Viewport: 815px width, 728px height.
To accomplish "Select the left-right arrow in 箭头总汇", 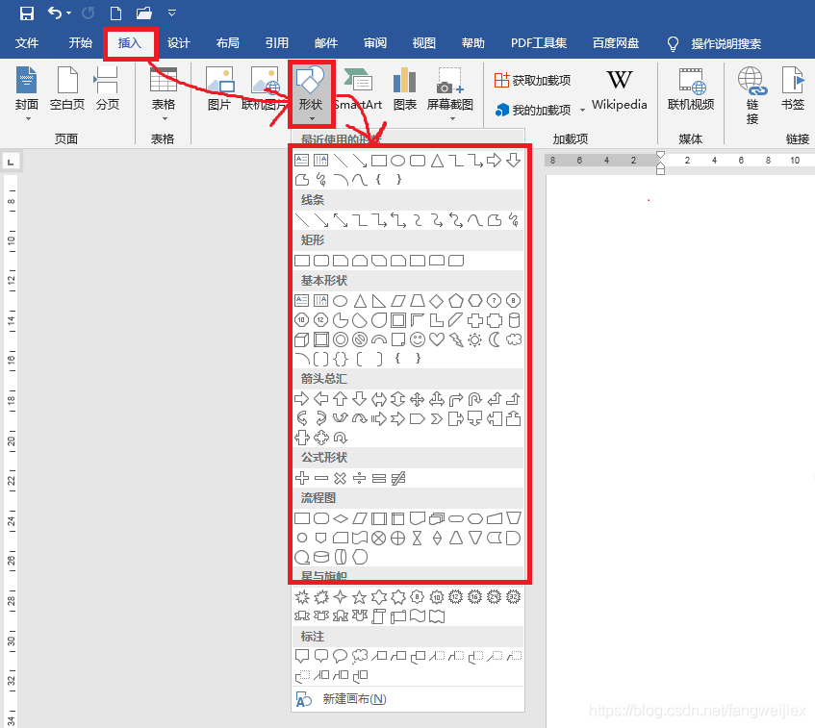I will [379, 399].
